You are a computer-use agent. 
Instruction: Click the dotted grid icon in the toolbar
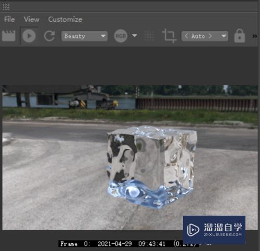pos(149,36)
